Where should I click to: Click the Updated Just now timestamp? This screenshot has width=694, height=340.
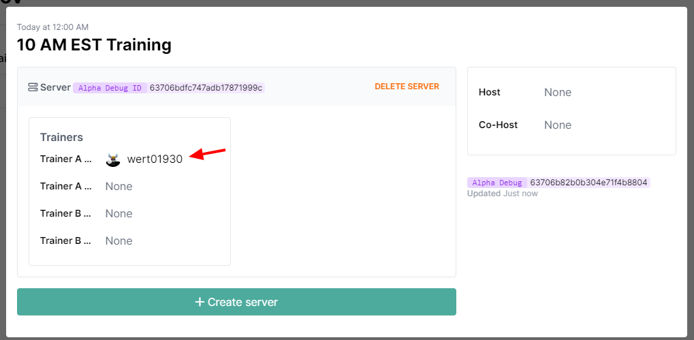502,194
